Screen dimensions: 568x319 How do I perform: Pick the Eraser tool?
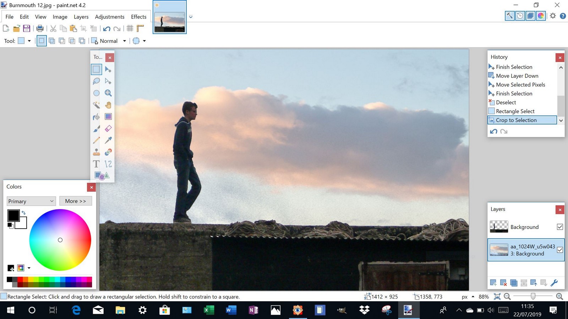pos(108,129)
